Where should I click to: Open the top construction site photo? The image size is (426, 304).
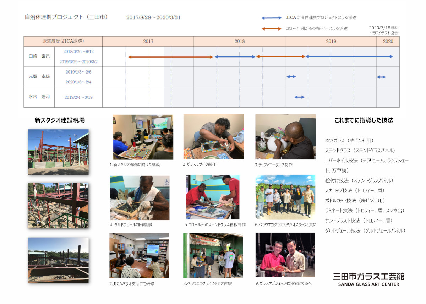(58, 152)
